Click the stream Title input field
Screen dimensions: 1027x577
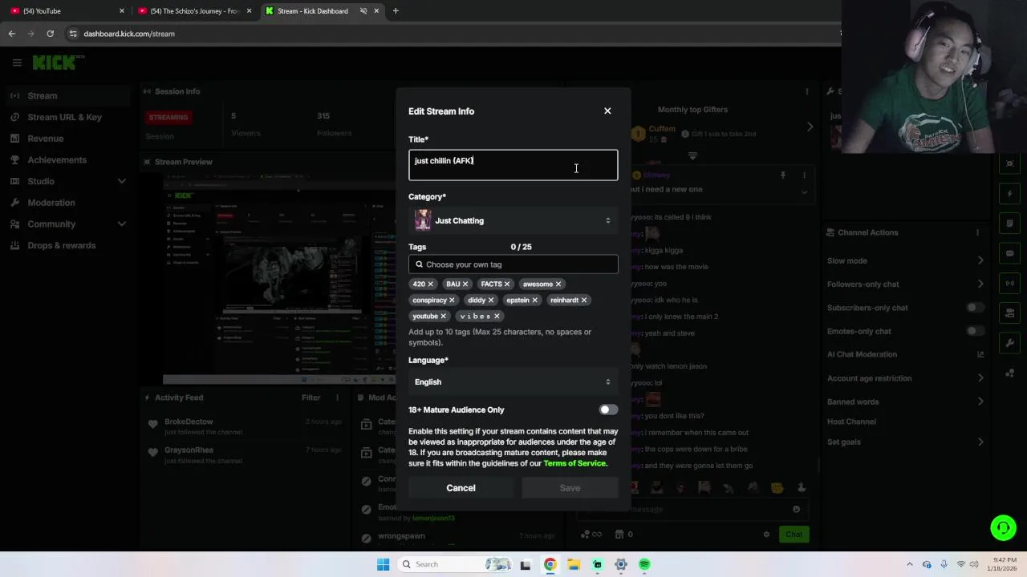[x=513, y=165]
